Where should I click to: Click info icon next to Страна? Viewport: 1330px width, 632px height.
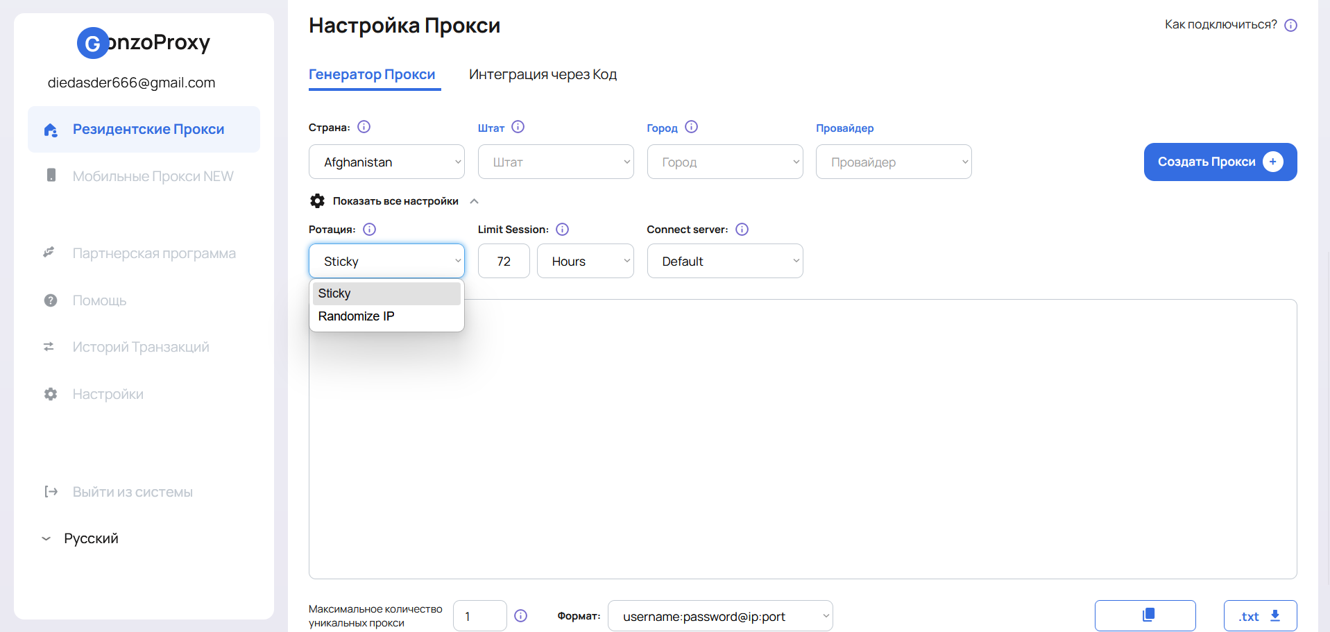(364, 127)
